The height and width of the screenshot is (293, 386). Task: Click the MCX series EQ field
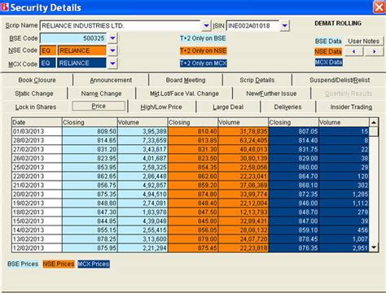tap(47, 63)
